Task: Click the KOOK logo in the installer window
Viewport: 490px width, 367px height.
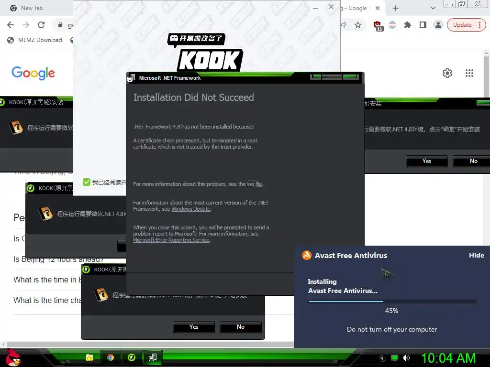Action: tap(210, 60)
